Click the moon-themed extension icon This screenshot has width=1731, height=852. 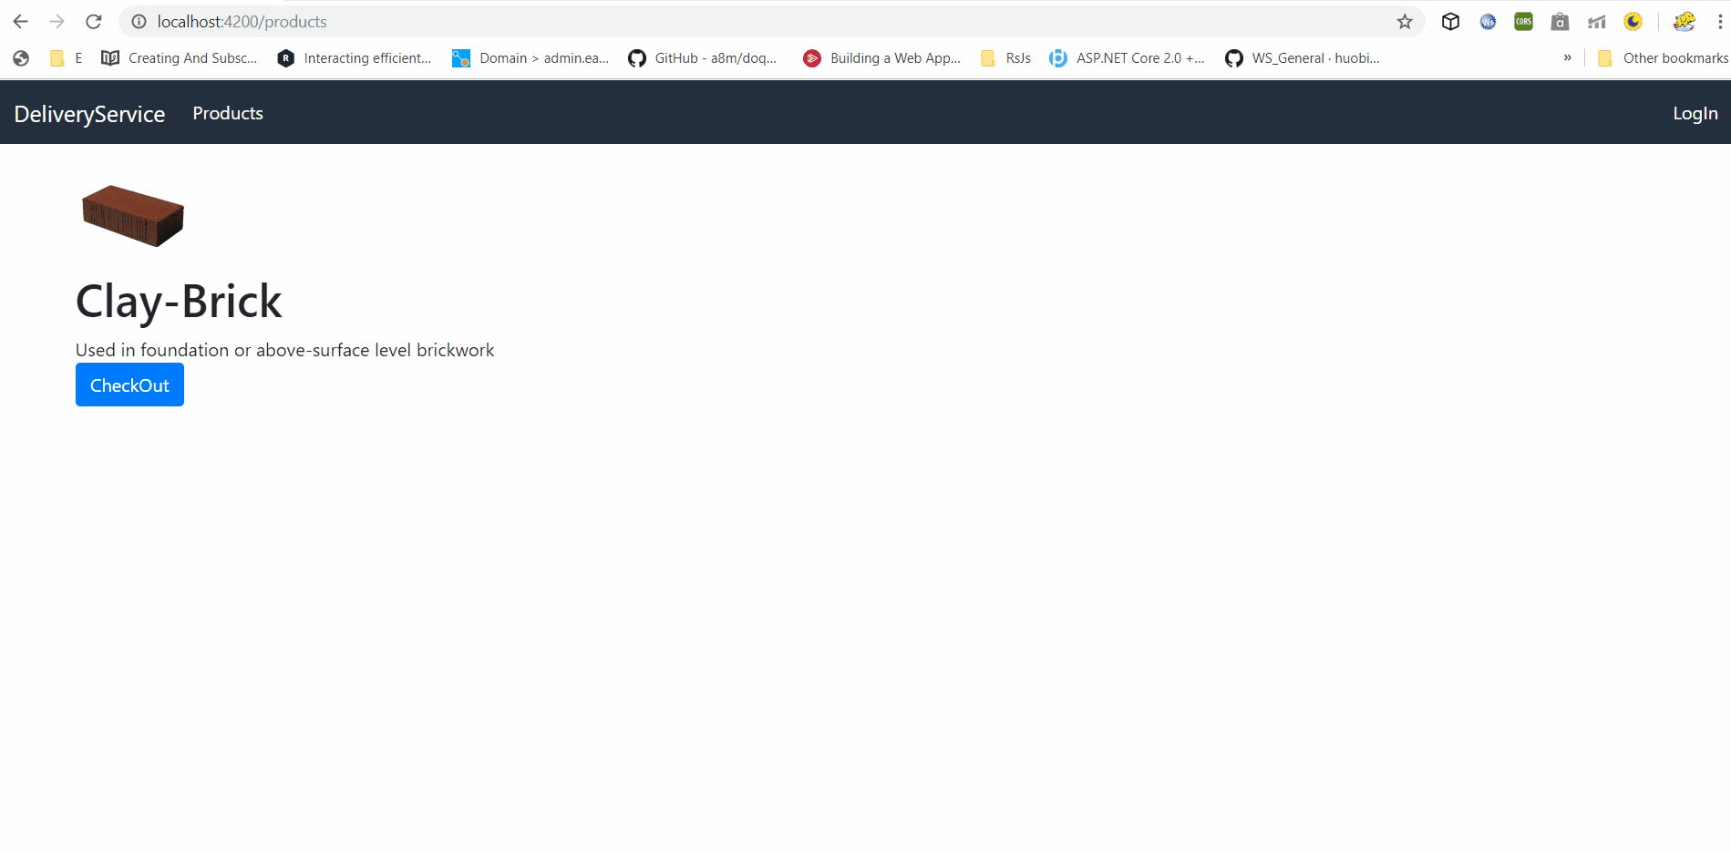tap(1632, 21)
